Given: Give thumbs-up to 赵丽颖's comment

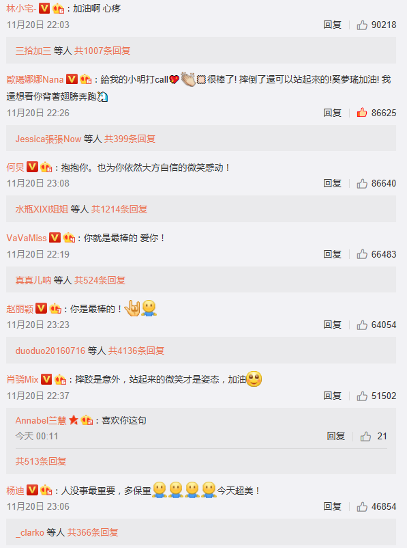Looking at the screenshot, I should tap(362, 325).
